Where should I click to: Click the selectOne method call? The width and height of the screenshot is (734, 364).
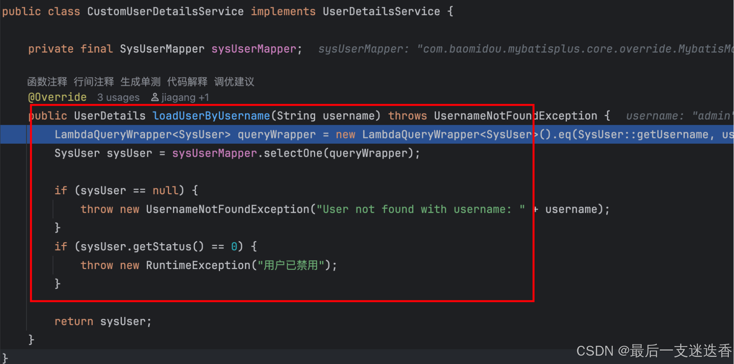pos(293,154)
